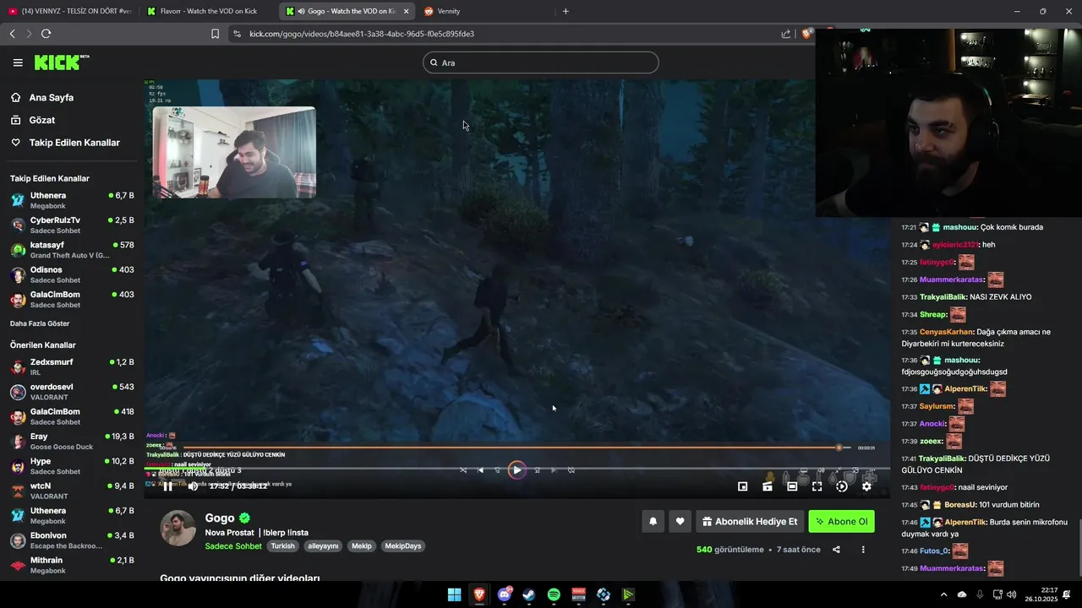The image size is (1082, 608).
Task: Open the Brave Shields icon
Action: point(806,34)
